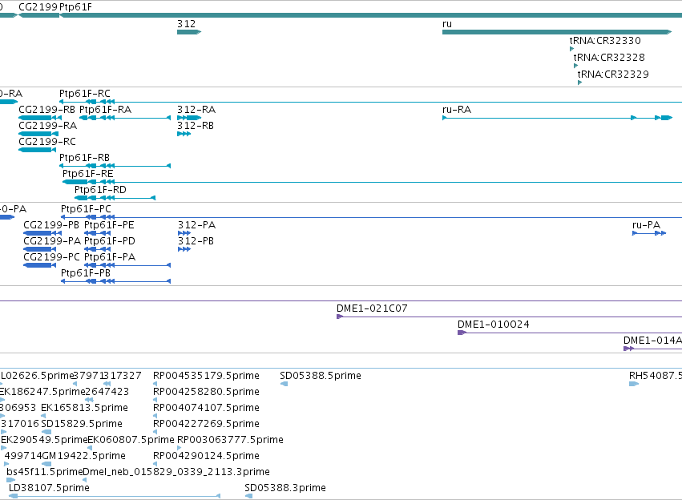Select the RP004227269.5prime EST label
Viewport: 682px width, 500px height.
click(x=206, y=424)
